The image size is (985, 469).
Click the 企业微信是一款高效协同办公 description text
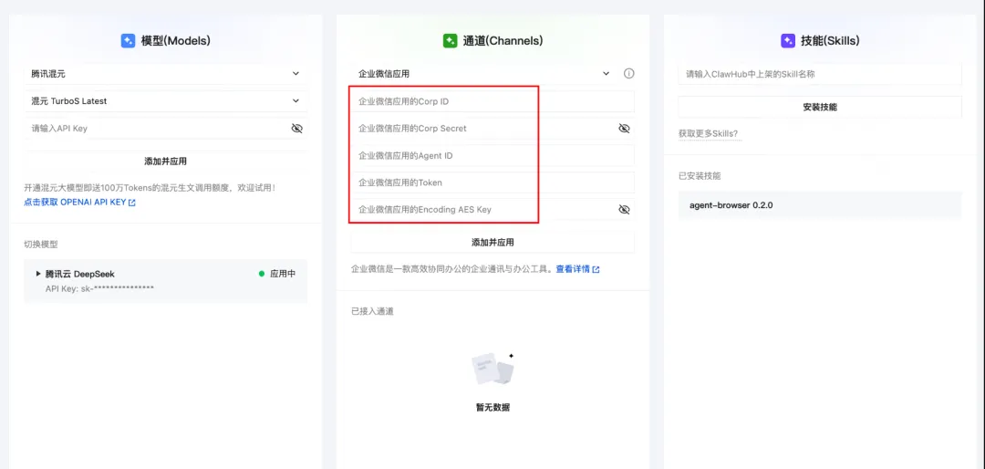point(452,269)
